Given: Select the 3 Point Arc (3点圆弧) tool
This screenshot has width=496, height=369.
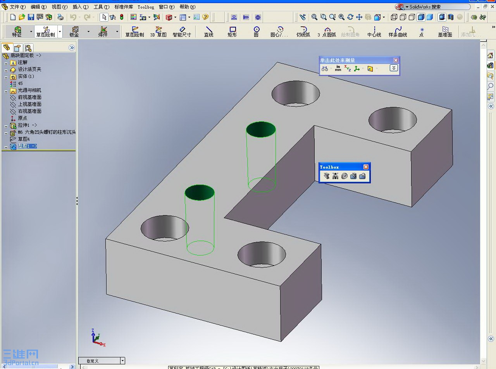Looking at the screenshot, I should pyautogui.click(x=327, y=32).
